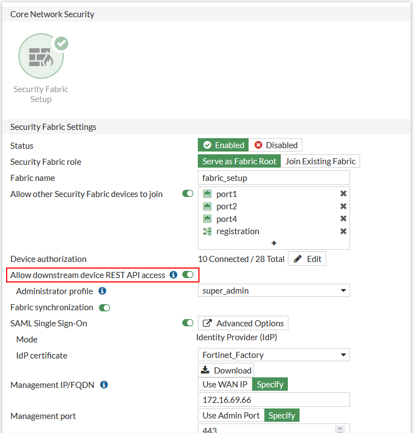Remove registration from the interface list
The image size is (414, 434).
[x=343, y=231]
